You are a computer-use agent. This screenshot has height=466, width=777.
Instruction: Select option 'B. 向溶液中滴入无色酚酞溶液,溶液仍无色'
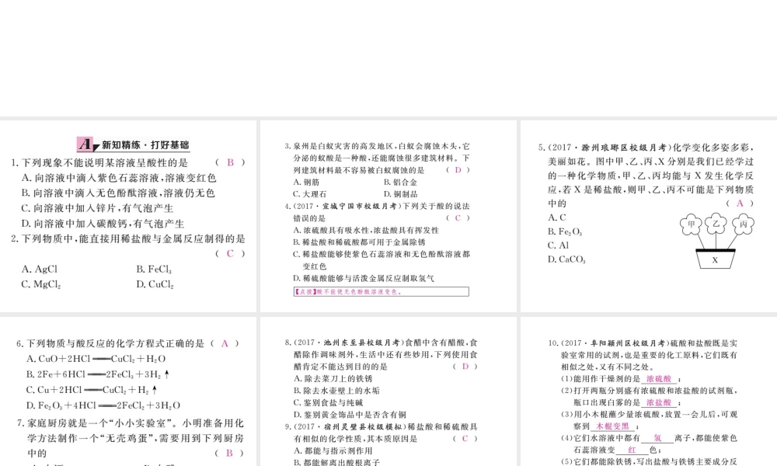pos(118,193)
